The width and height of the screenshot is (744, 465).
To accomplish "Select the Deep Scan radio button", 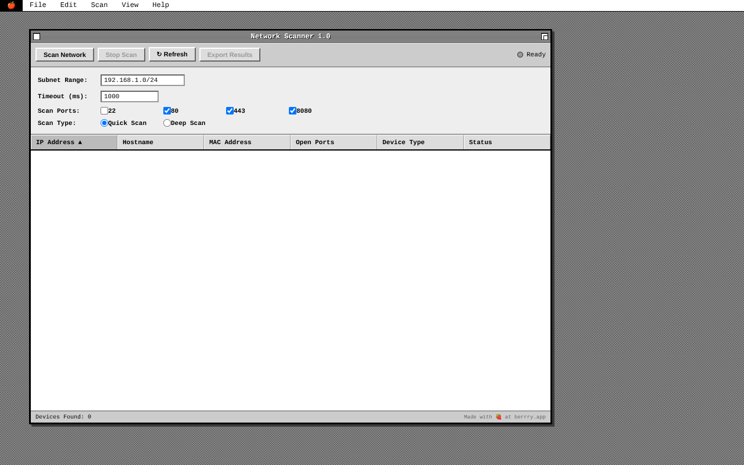I will point(167,123).
